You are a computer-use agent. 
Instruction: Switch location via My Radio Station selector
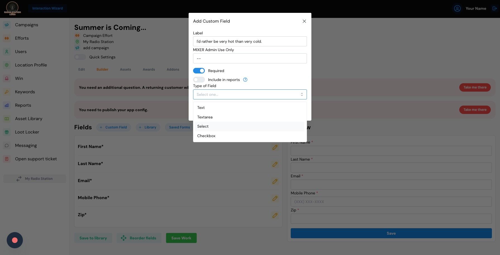pyautogui.click(x=35, y=179)
